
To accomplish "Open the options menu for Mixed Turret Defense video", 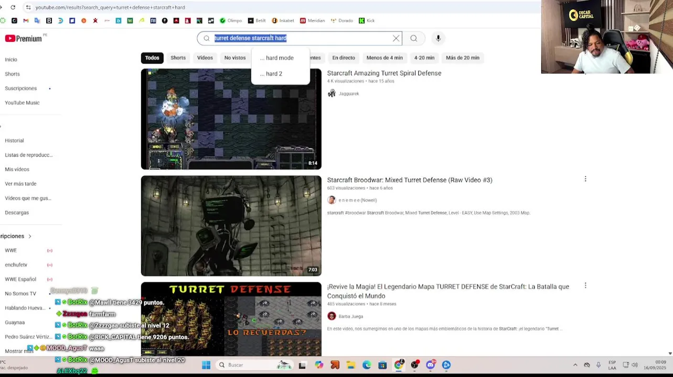I will pos(585,179).
